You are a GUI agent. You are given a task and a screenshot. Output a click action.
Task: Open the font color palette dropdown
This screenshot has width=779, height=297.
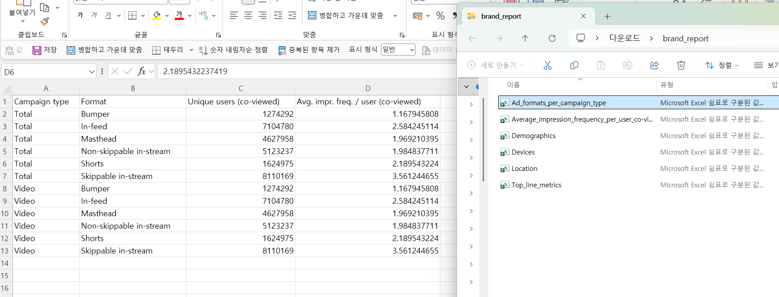tap(190, 16)
